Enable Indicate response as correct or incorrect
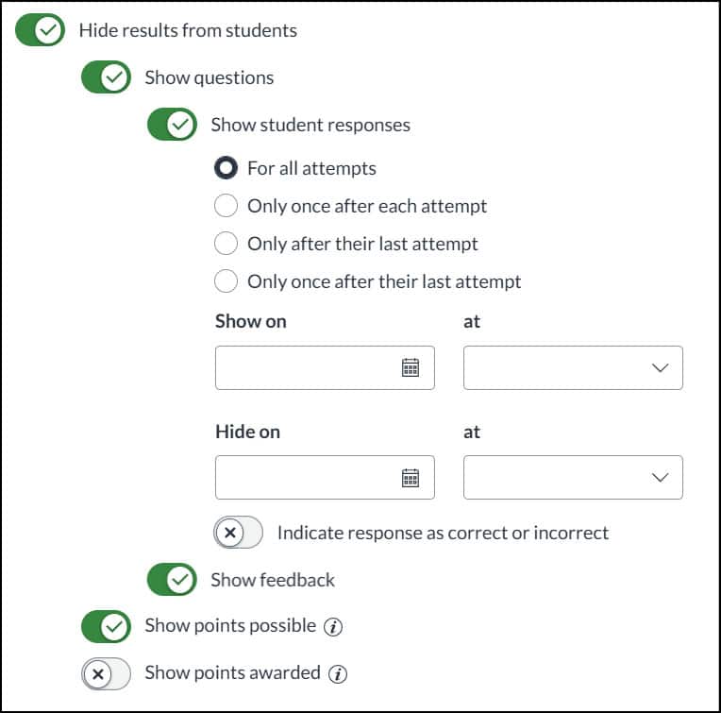Viewport: 721px width, 713px height. pyautogui.click(x=238, y=533)
